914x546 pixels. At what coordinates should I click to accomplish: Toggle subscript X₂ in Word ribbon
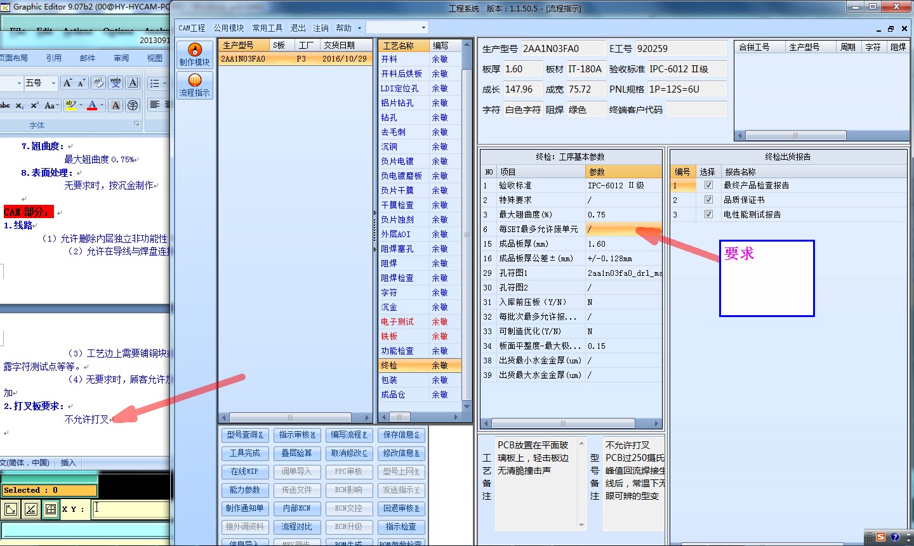click(20, 105)
